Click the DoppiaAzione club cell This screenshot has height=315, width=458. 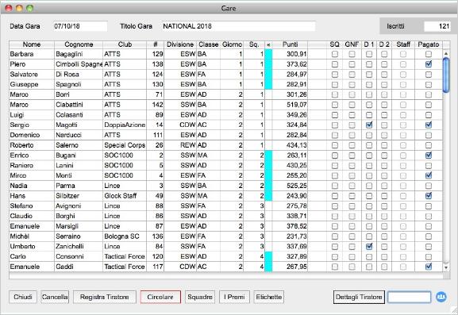tap(125, 125)
